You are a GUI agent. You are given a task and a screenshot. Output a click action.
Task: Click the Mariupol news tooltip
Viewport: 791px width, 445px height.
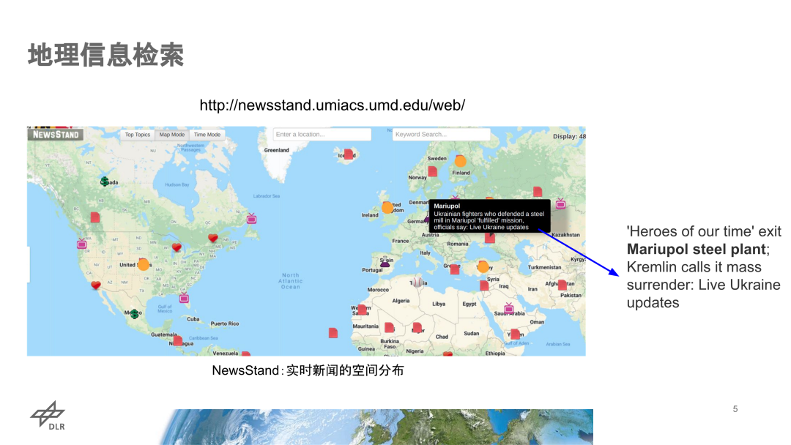tap(489, 216)
